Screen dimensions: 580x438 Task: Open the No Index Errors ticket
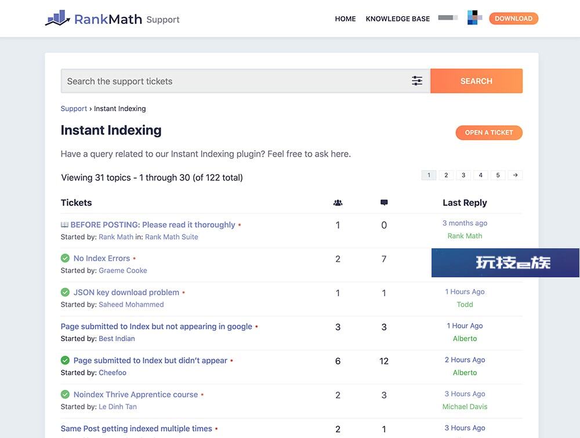click(x=101, y=258)
